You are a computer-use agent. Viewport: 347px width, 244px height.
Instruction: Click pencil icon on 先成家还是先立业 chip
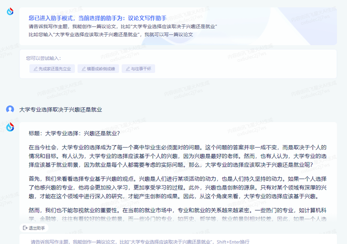(x=35, y=69)
